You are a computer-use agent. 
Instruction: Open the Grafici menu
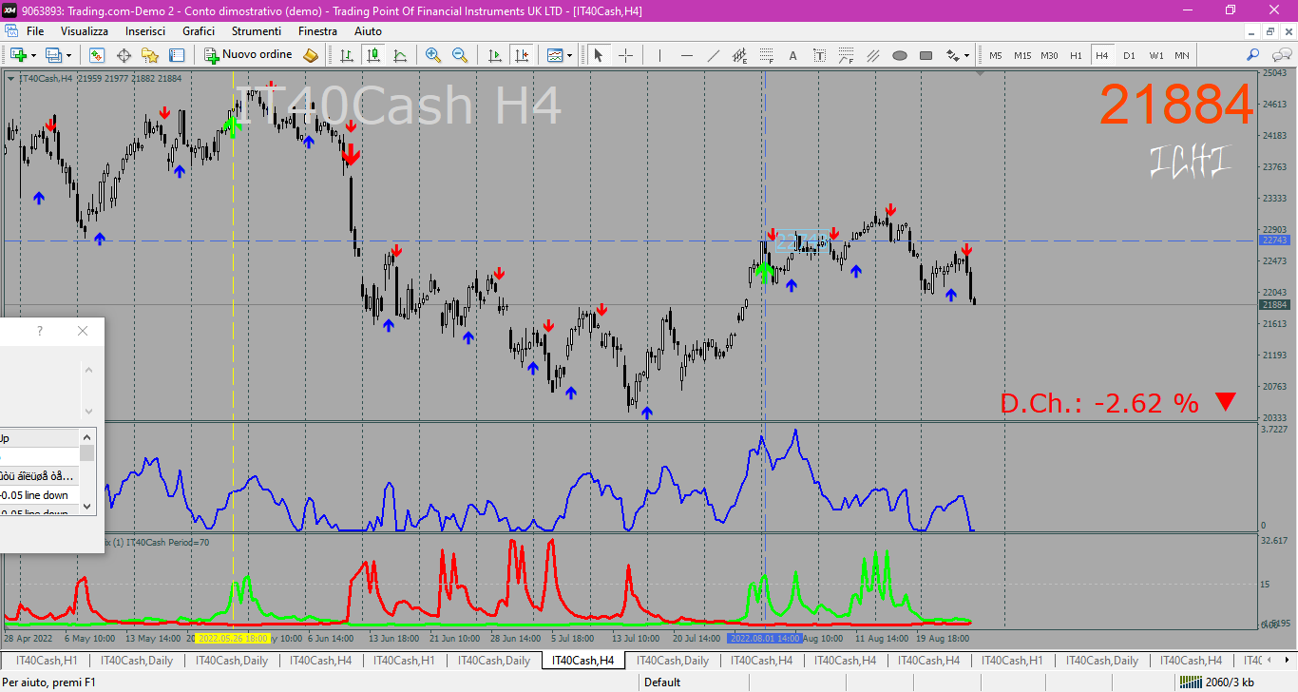[x=199, y=30]
